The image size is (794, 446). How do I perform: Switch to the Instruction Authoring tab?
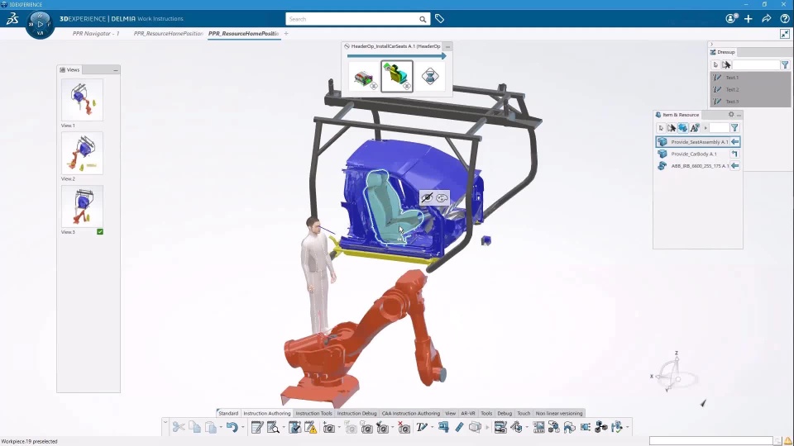click(x=267, y=413)
